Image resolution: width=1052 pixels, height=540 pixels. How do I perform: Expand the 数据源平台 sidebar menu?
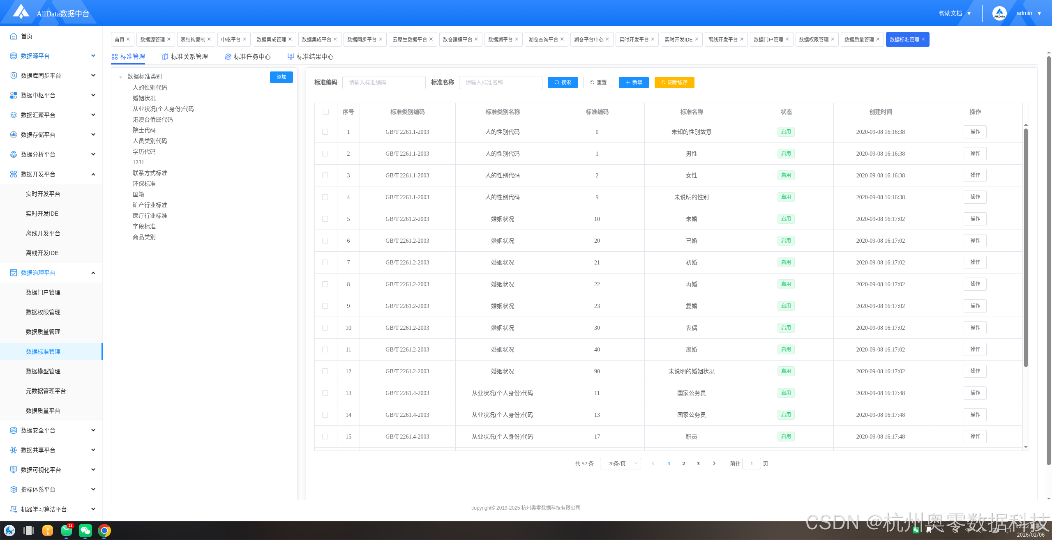click(x=93, y=56)
